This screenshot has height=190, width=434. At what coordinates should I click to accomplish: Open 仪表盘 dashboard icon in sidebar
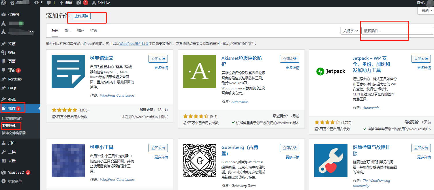pyautogui.click(x=4, y=14)
